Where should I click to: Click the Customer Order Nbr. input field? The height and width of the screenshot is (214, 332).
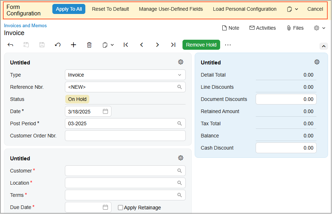pos(125,136)
